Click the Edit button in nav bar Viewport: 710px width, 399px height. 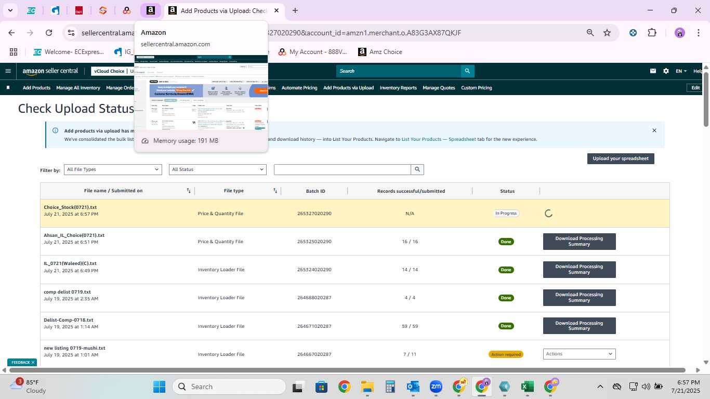(695, 88)
